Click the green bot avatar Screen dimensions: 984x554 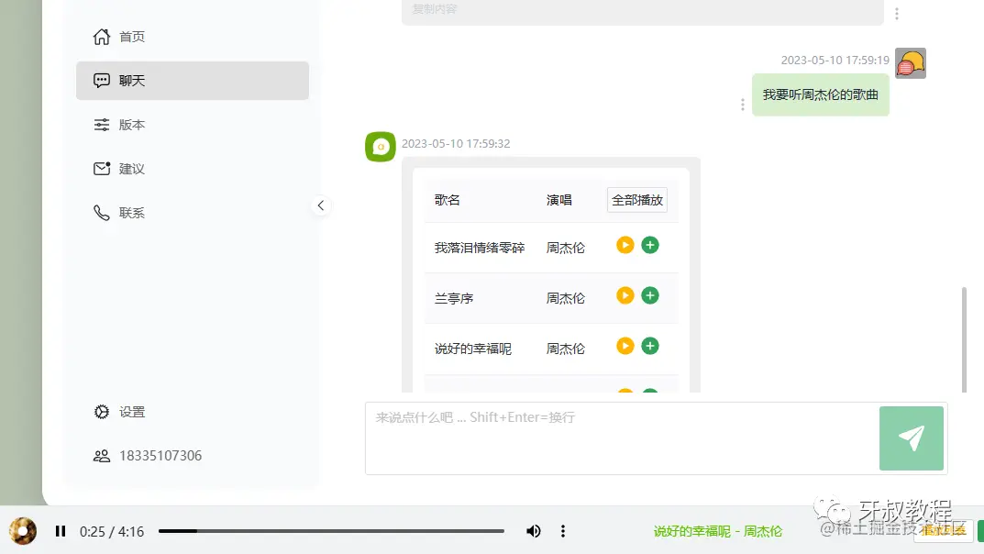(x=381, y=146)
